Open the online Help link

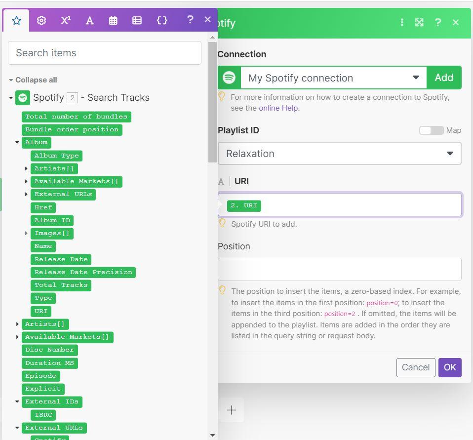click(279, 108)
